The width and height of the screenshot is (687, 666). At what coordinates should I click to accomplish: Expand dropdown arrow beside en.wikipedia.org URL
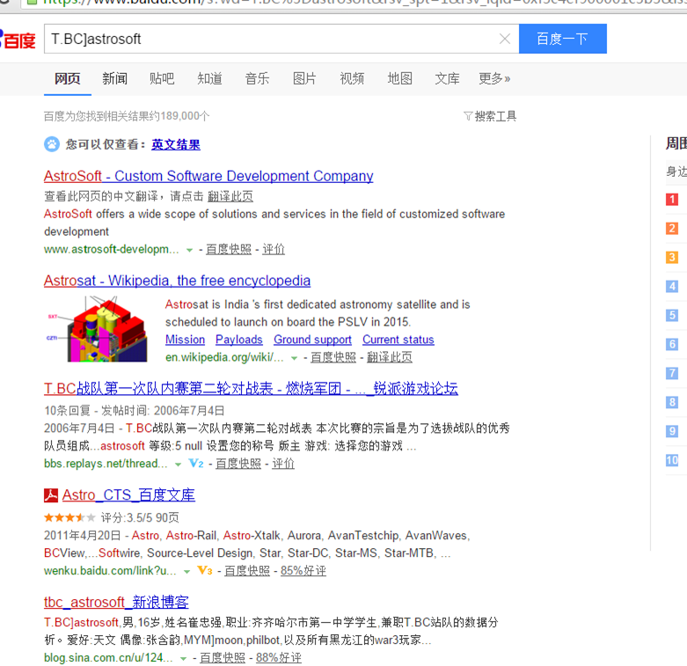coord(295,358)
